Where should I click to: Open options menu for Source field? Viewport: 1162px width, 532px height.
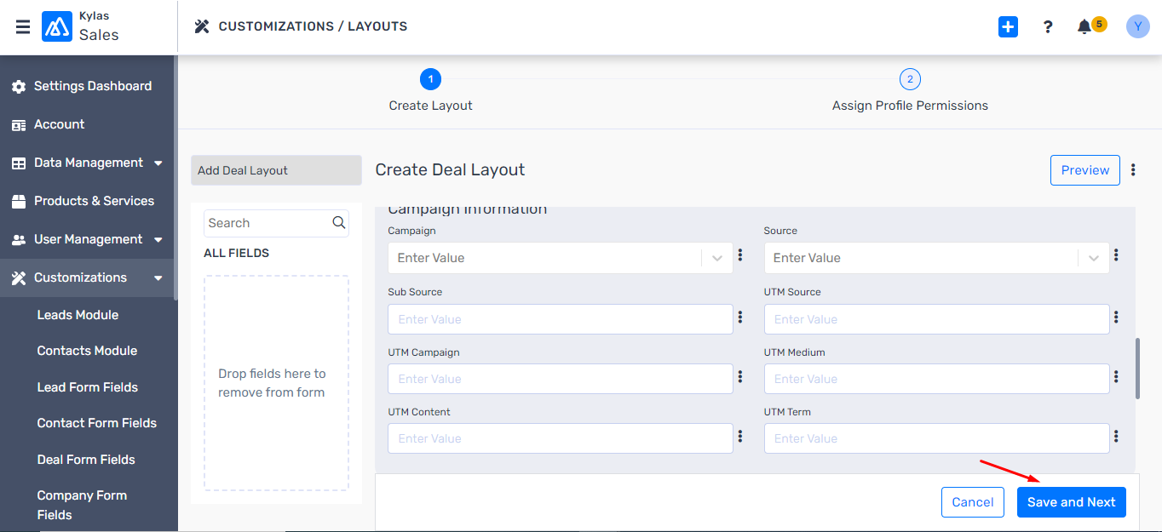1116,255
